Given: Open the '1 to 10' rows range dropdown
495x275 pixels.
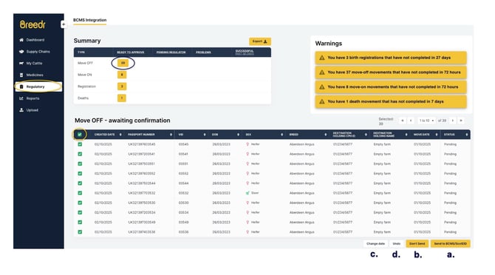Looking at the screenshot, I should tap(426, 120).
